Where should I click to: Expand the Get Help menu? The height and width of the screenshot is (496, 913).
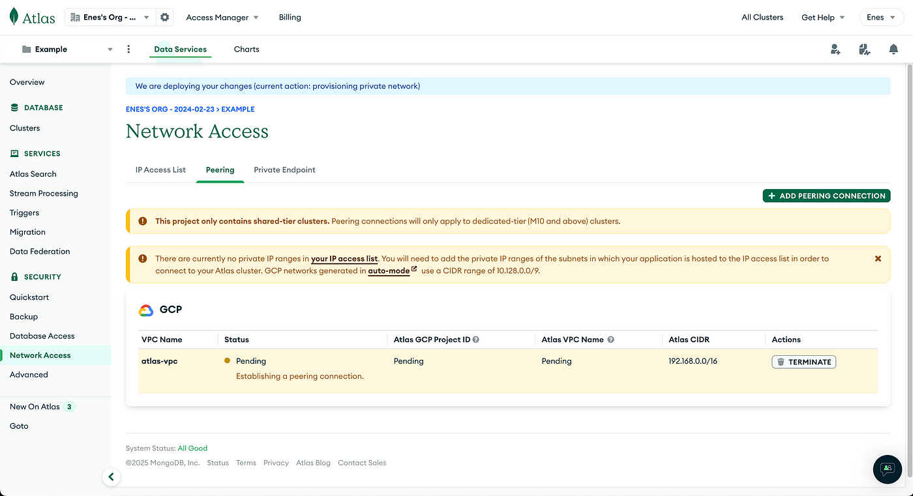click(x=823, y=18)
